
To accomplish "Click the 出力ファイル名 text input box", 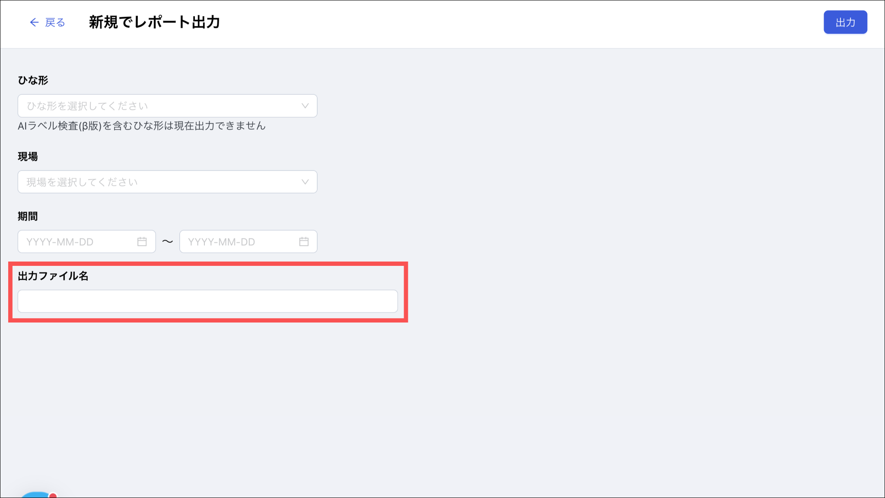I will [x=207, y=301].
